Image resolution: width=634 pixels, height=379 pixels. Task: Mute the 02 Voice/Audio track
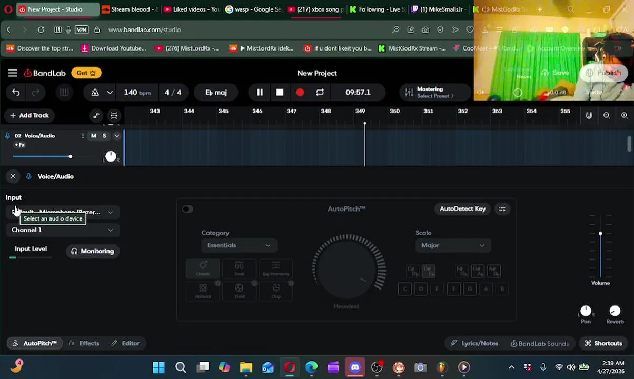[94, 136]
